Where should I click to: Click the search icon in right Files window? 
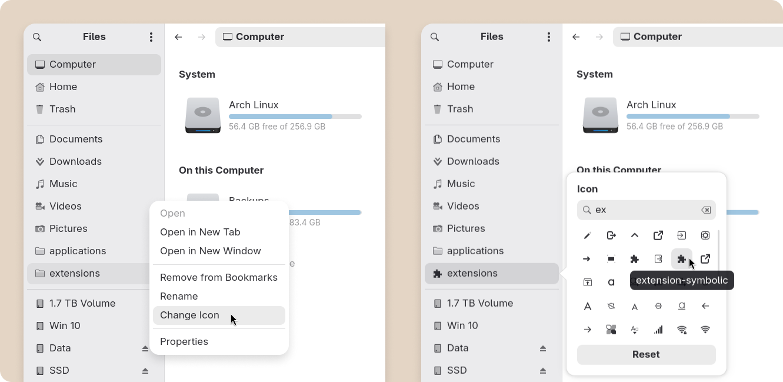pyautogui.click(x=435, y=37)
